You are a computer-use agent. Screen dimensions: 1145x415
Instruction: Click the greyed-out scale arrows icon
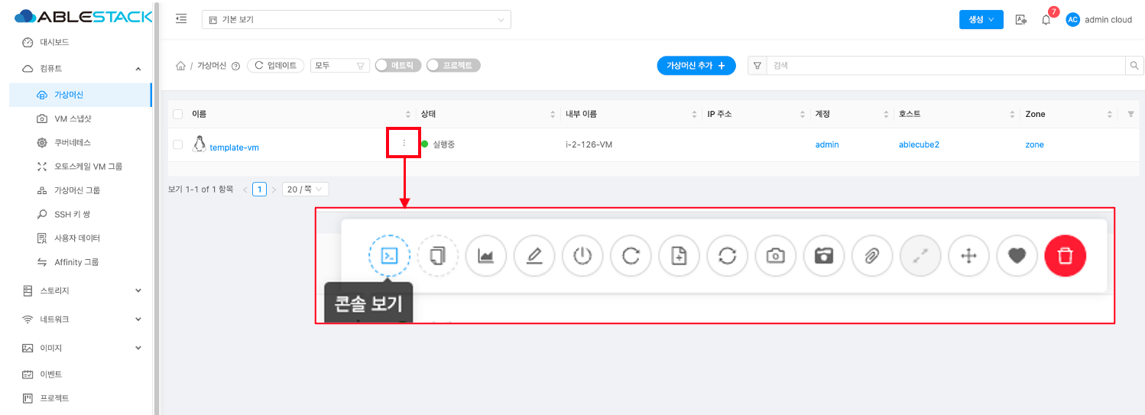(x=920, y=256)
